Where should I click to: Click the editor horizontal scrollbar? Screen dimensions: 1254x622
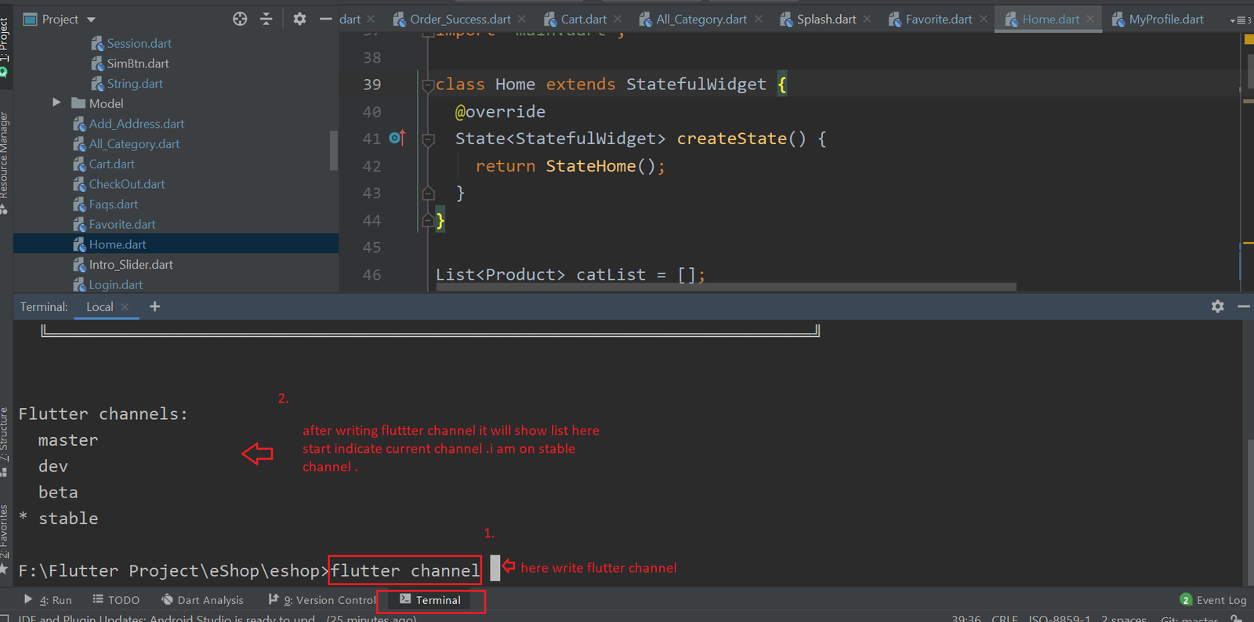point(725,287)
